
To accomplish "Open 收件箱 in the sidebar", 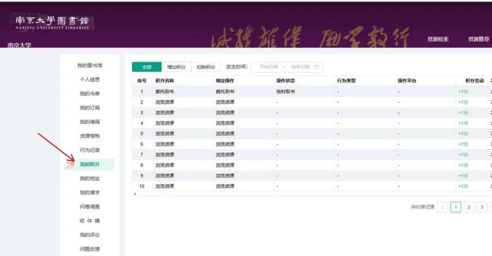I will pos(90,221).
